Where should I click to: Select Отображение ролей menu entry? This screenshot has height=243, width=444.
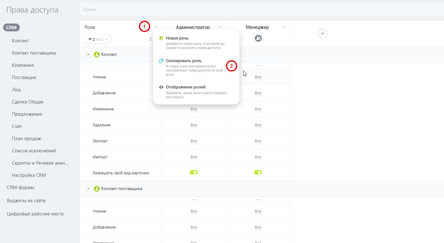(x=185, y=87)
